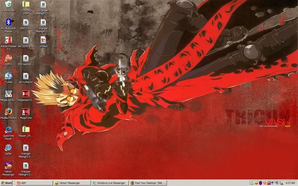Click the megasquirt2 desktop icon

[x=26, y=94]
